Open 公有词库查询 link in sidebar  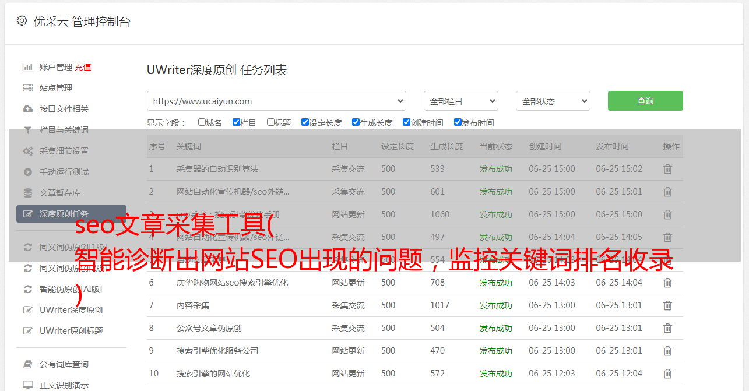pyautogui.click(x=64, y=364)
